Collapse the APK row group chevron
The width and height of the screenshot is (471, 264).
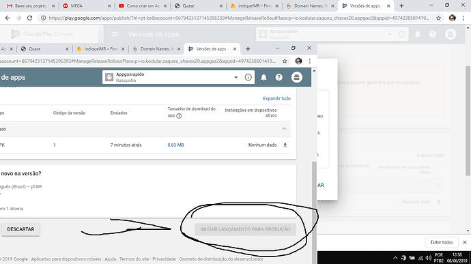tap(284, 129)
